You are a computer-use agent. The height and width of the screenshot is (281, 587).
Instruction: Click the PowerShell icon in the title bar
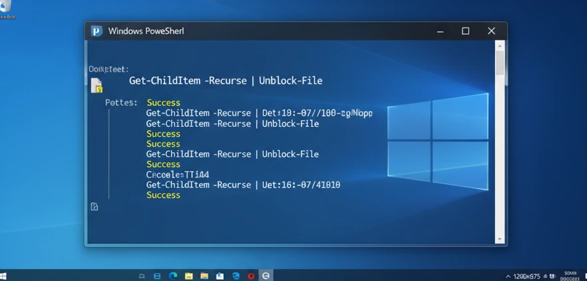(97, 31)
